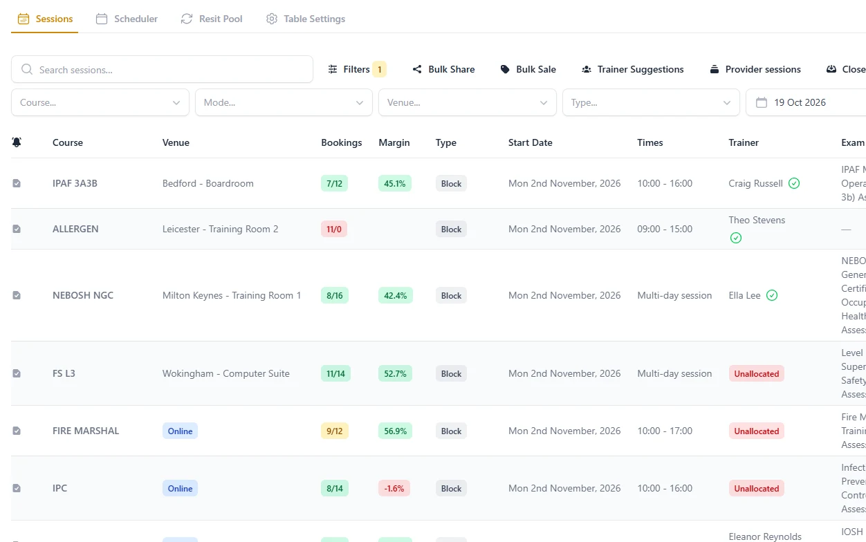Click the Trainer Suggestions people icon
Image resolution: width=866 pixels, height=542 pixels.
(x=587, y=69)
